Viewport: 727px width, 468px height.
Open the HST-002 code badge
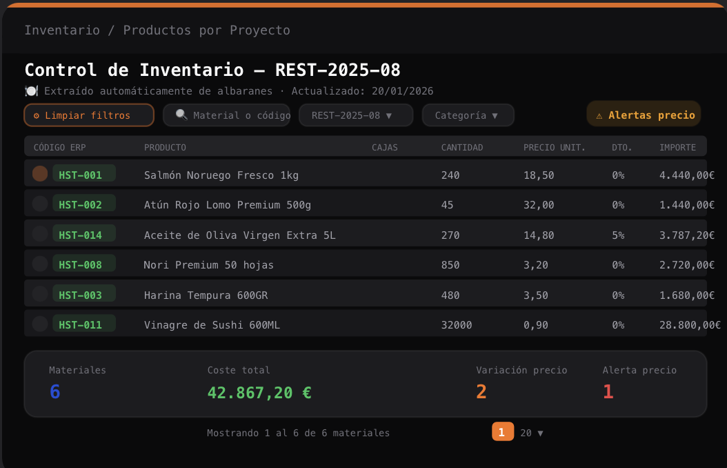pos(84,203)
